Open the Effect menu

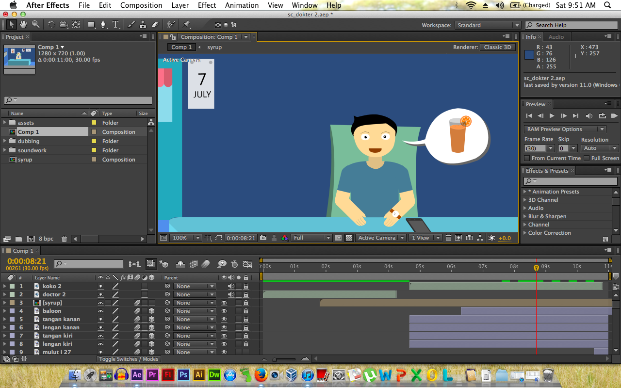tap(207, 5)
